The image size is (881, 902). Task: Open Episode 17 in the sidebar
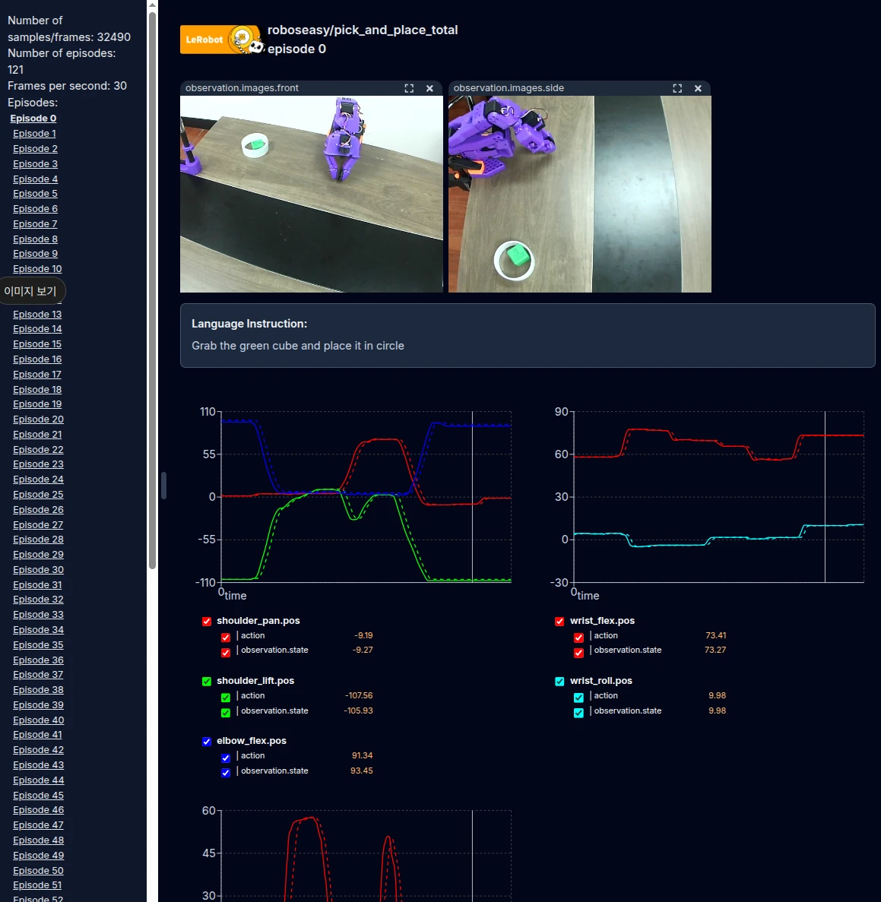tap(36, 375)
